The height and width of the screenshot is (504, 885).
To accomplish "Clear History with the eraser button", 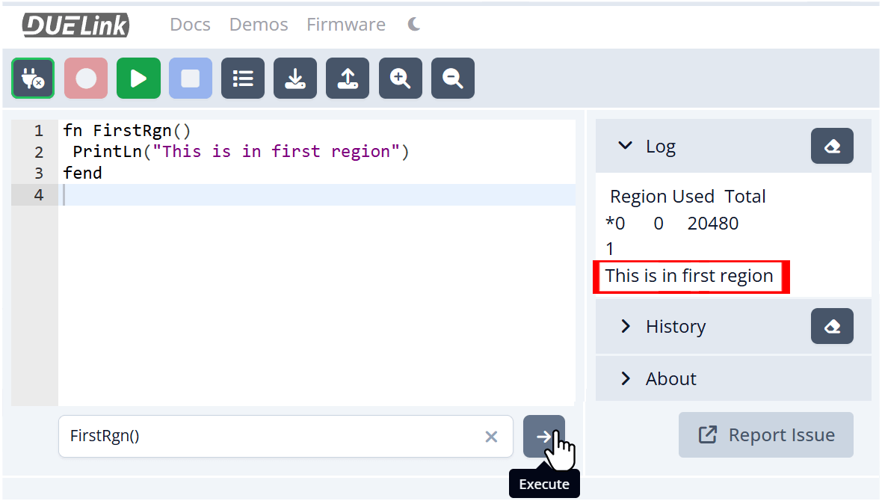I will 832,326.
